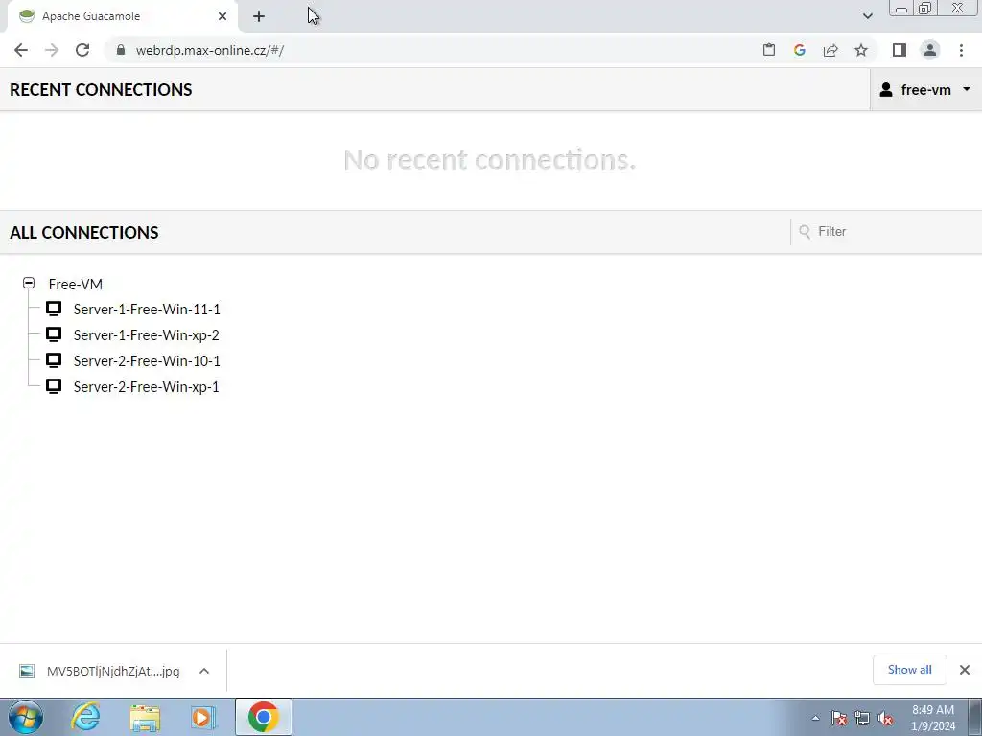The image size is (982, 736).
Task: Open Server-1-Free-Win-xp-2 connection
Action: pyautogui.click(x=146, y=334)
